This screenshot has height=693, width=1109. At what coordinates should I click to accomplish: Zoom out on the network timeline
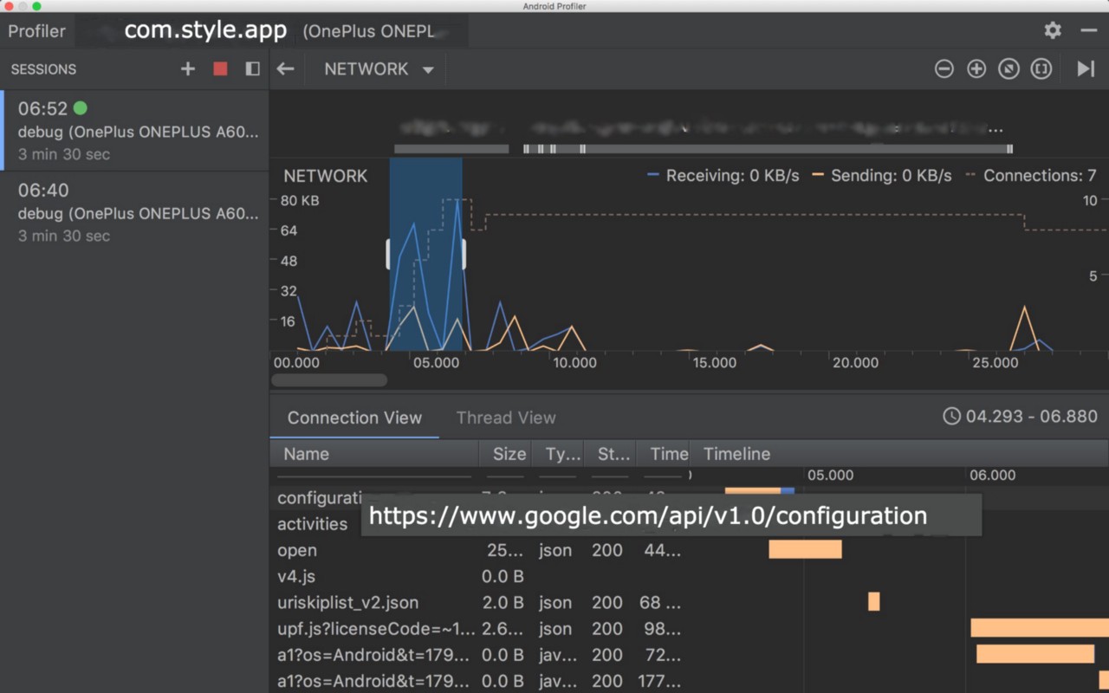(944, 68)
